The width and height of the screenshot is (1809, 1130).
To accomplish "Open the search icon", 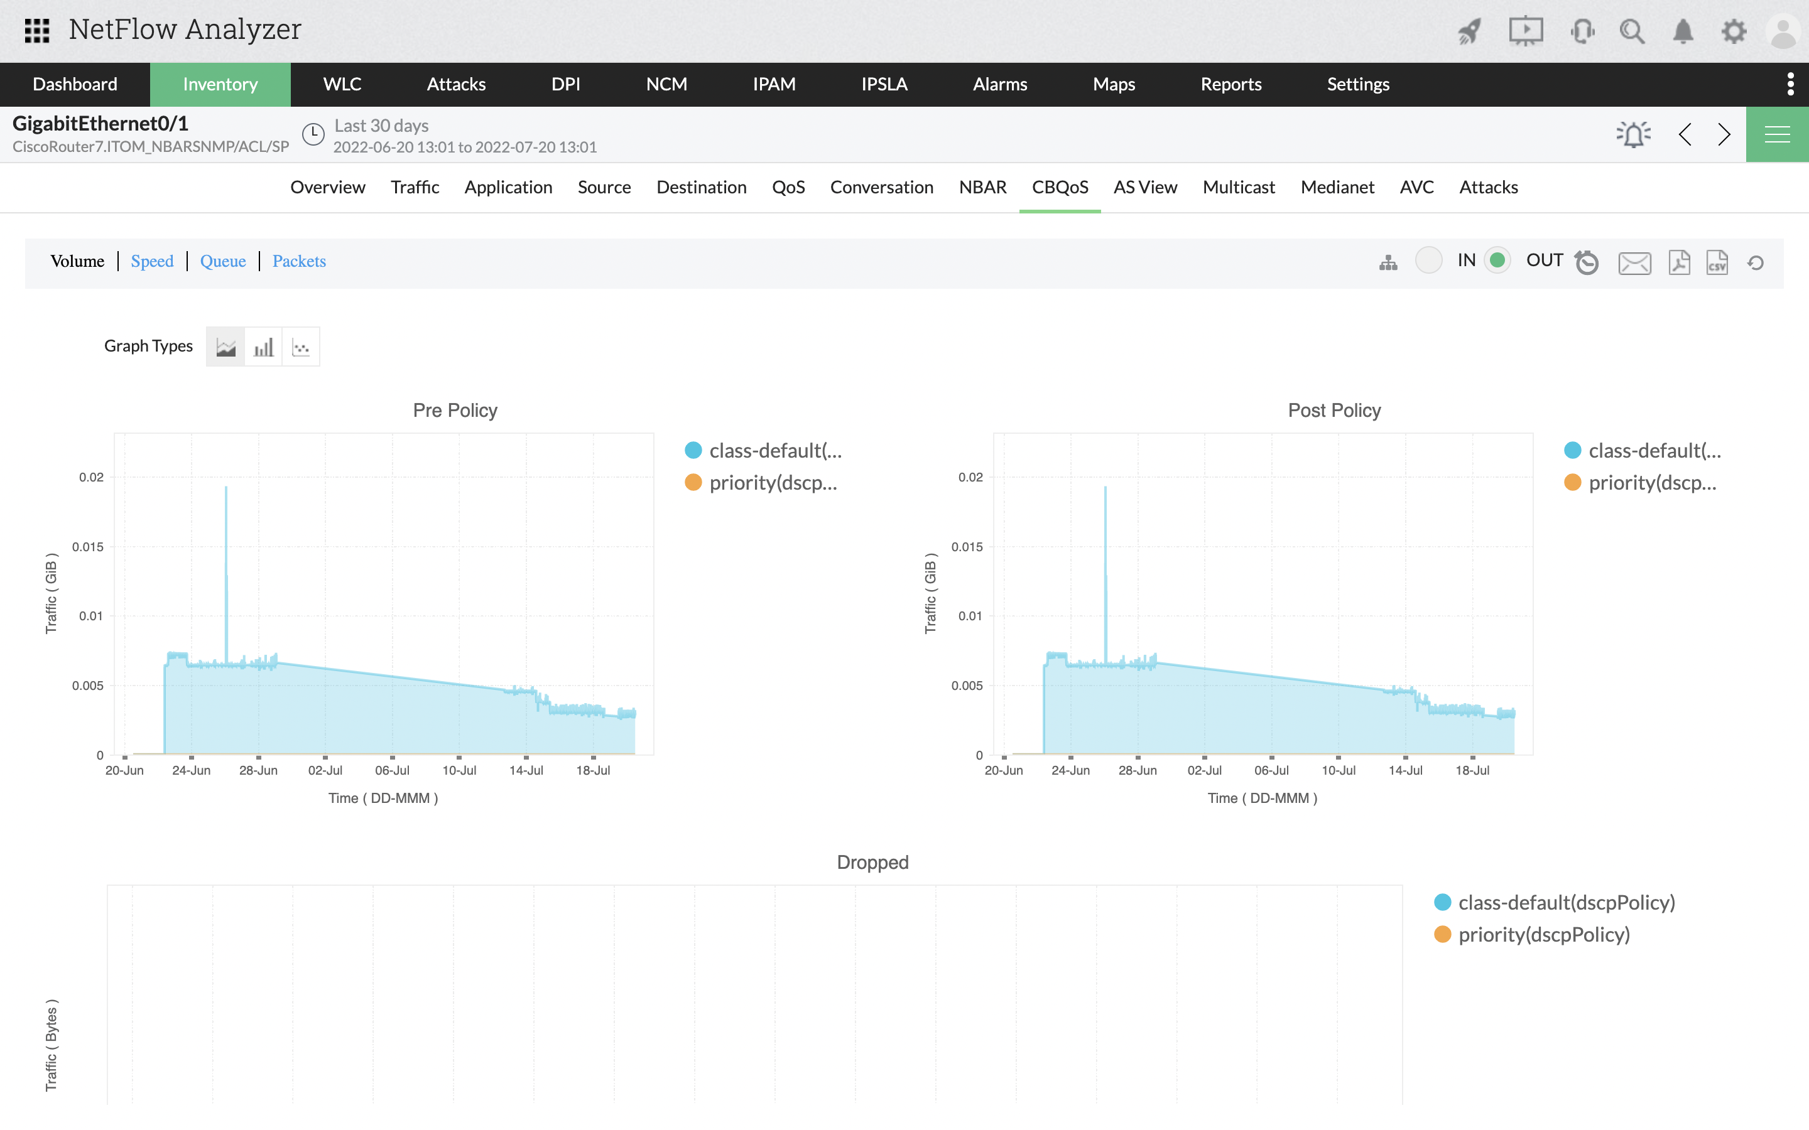I will (x=1632, y=31).
